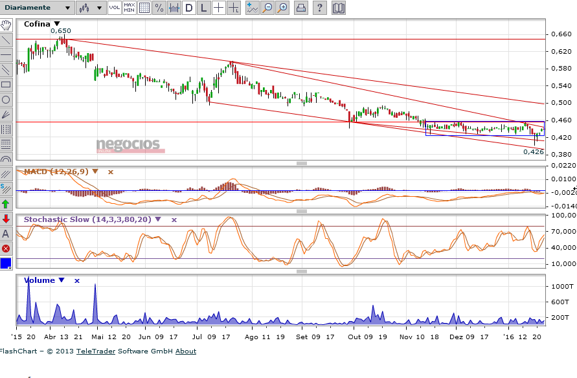Select the ellipse drawing tool
The height and width of the screenshot is (378, 577).
click(x=6, y=99)
